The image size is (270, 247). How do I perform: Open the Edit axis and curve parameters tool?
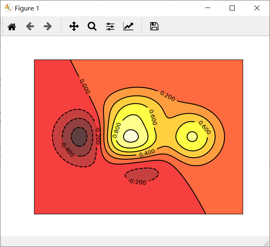[x=128, y=26]
